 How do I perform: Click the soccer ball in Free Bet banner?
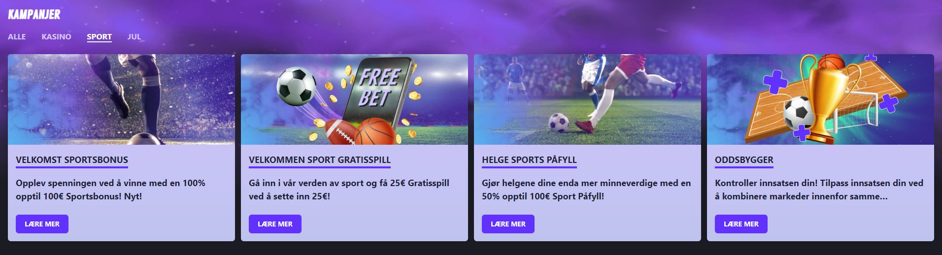pos(296,86)
